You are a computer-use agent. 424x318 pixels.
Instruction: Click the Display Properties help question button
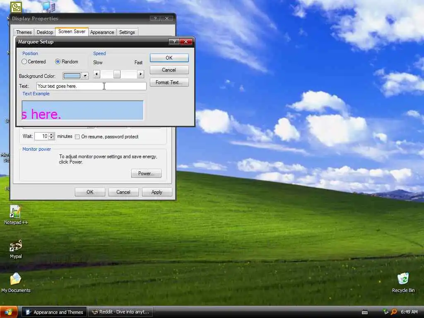(x=155, y=18)
